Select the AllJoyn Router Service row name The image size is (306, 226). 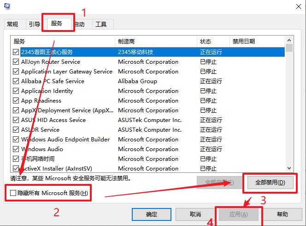[51, 62]
